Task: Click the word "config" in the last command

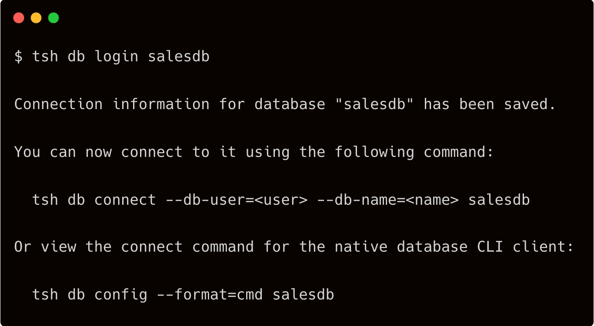Action: point(120,295)
